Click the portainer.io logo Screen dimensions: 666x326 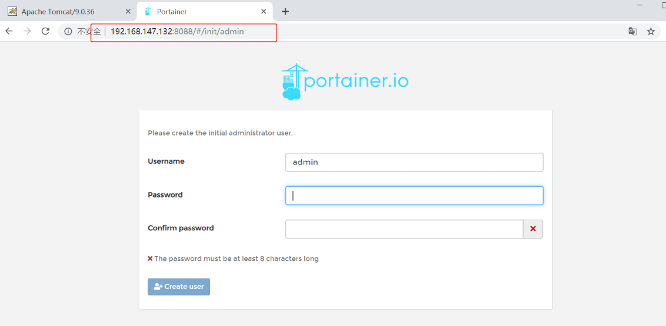345,82
